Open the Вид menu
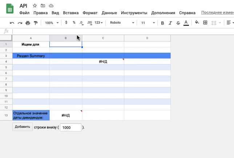234x158 pixels. click(55, 13)
